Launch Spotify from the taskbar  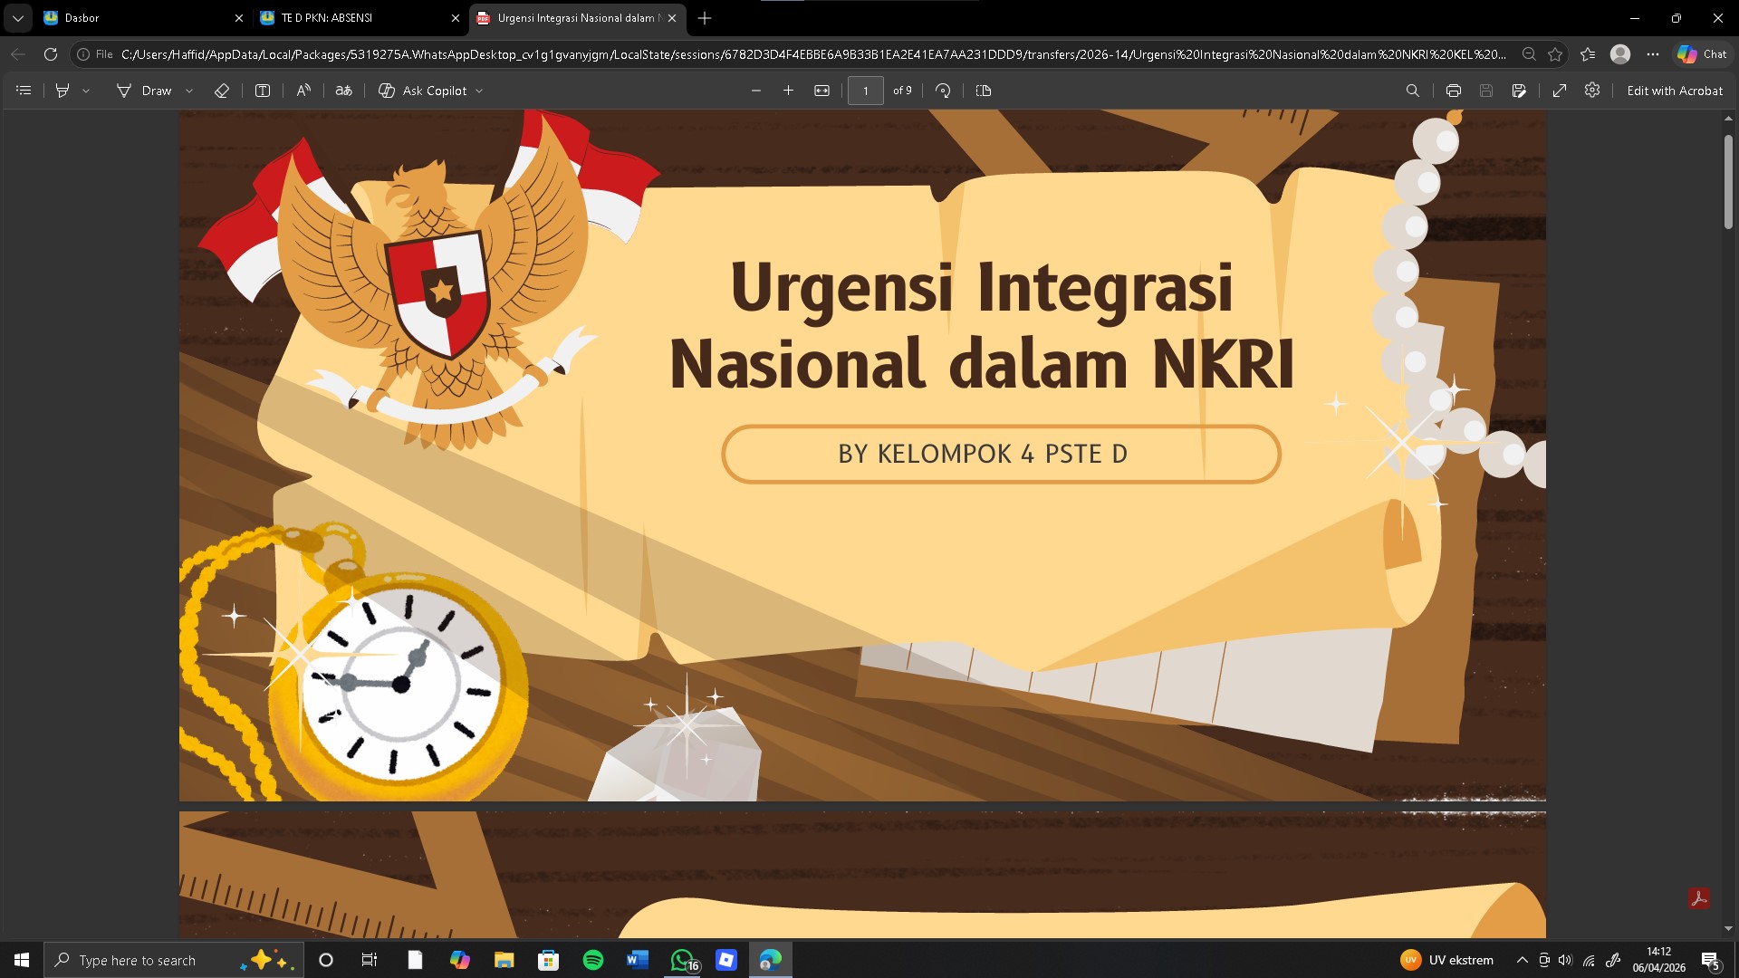point(593,960)
